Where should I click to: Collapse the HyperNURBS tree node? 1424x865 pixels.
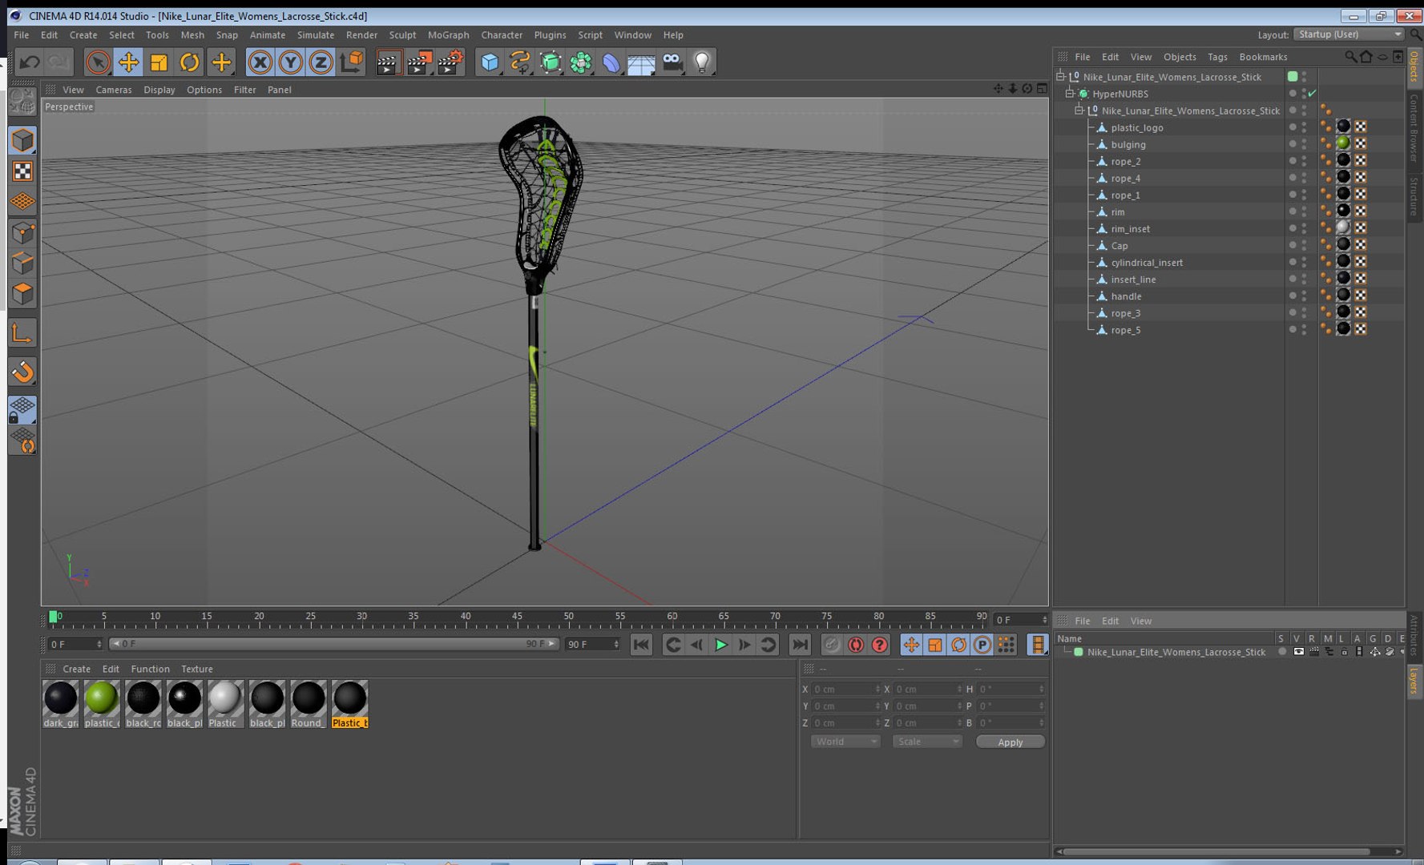point(1070,94)
